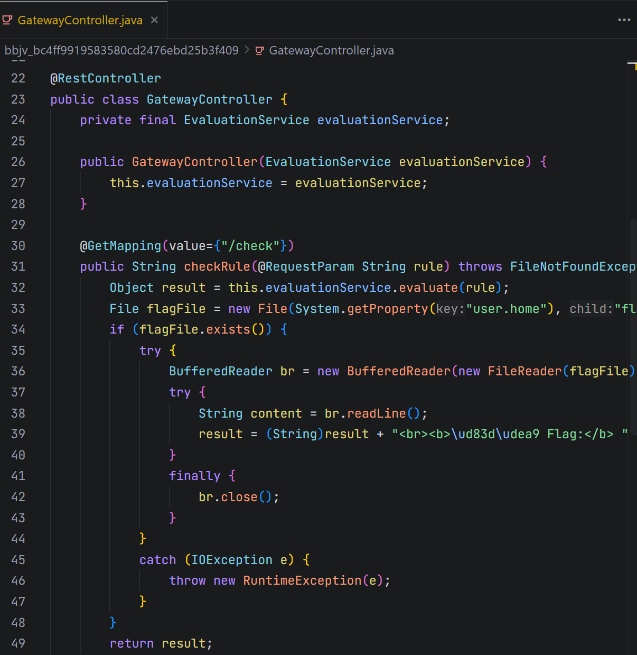Open the bbjv_bc4ff folder breadcrumb
The height and width of the screenshot is (655, 637).
coord(121,51)
